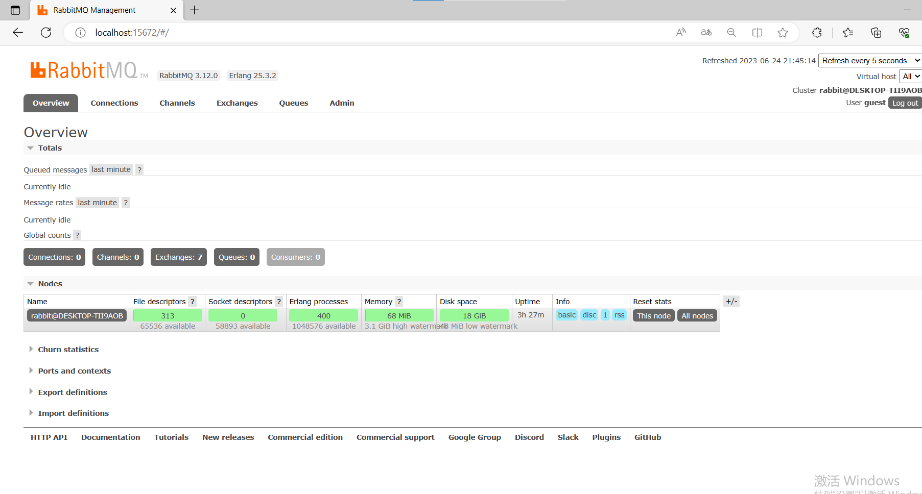Open the Virtual host dropdown

click(910, 76)
